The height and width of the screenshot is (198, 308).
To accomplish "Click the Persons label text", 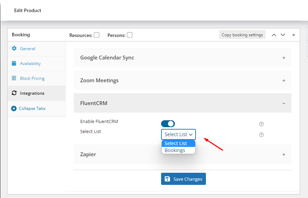I will tap(116, 35).
